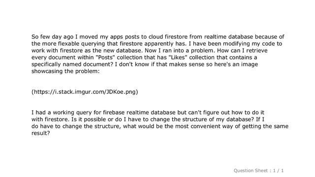Click the phrase "specifically named document?"
315x177 pixels.
tap(71, 64)
